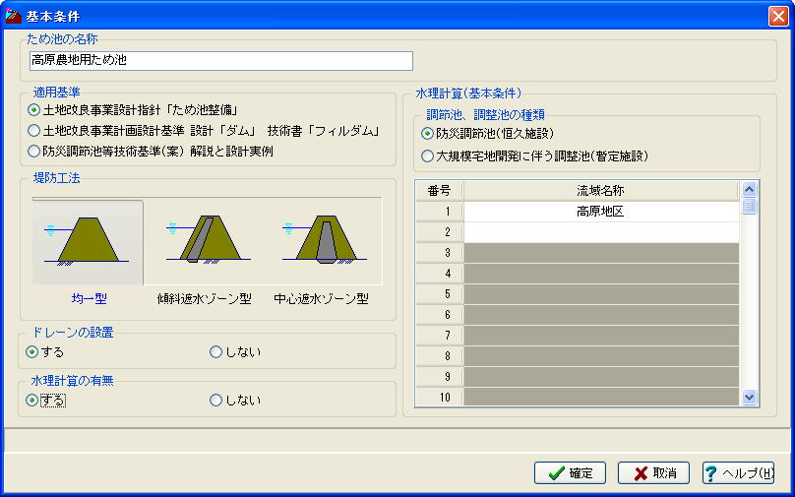795x497 pixels.
Task: Click the table scrollbar thumb
Action: coord(749,207)
